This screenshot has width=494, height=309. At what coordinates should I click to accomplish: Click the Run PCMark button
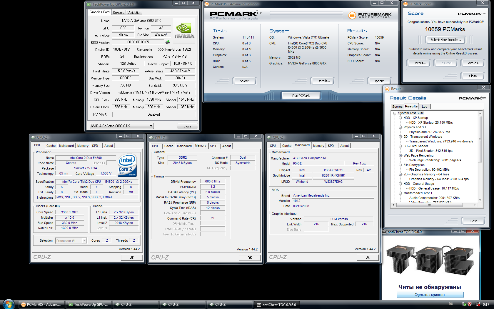(301, 96)
